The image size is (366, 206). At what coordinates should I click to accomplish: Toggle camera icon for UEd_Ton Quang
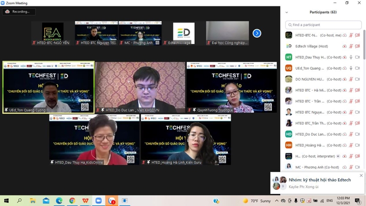coord(358,68)
